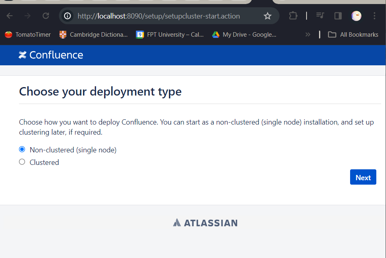386x258 pixels.
Task: Open the Chrome profile avatar
Action: click(x=356, y=16)
